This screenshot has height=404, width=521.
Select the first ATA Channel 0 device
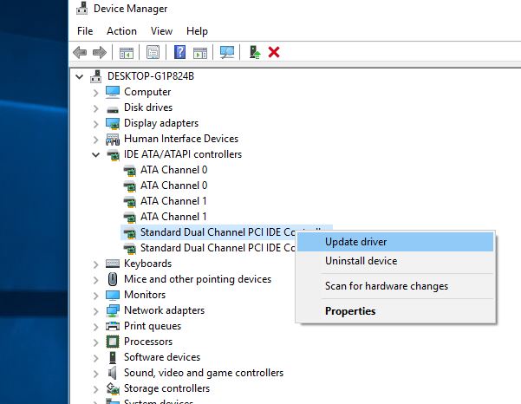[173, 170]
